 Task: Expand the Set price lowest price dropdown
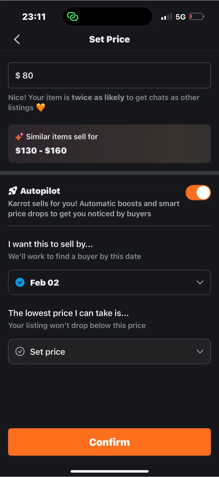click(109, 351)
